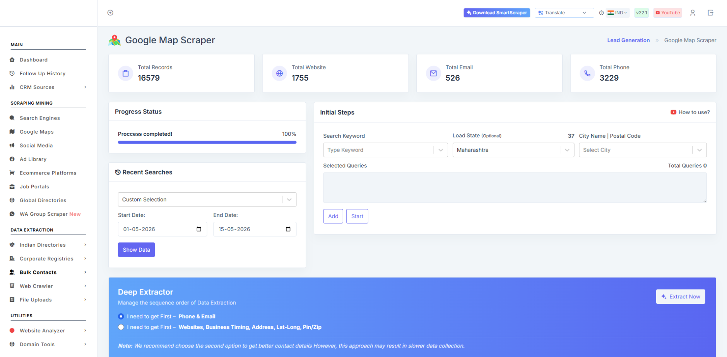This screenshot has height=357, width=727.
Task: Expand the Corporate Registries submenu arrow
Action: coord(85,259)
